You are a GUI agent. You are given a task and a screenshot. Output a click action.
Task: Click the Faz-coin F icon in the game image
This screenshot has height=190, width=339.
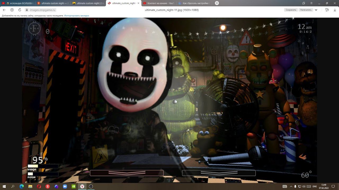(x=34, y=29)
